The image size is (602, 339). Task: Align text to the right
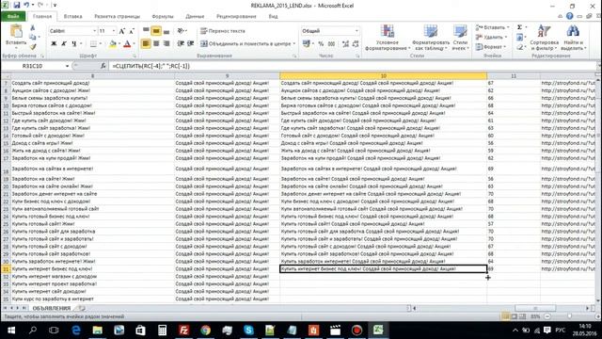click(x=166, y=43)
